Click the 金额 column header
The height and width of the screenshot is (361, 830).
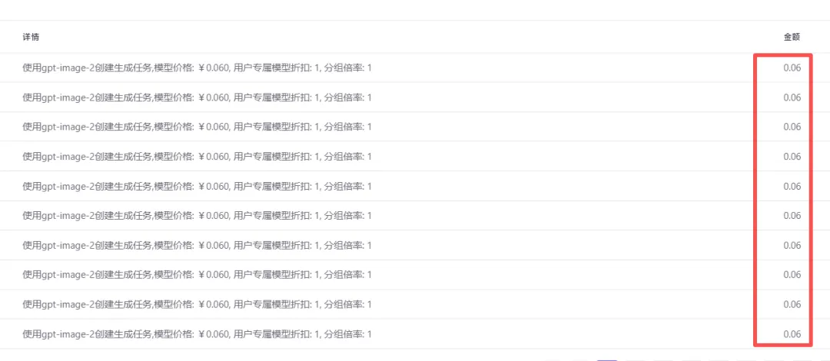792,37
